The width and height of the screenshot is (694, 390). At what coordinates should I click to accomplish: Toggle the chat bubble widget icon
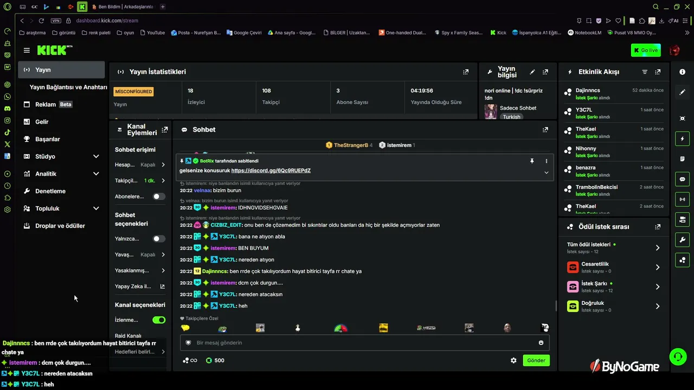[x=682, y=179]
